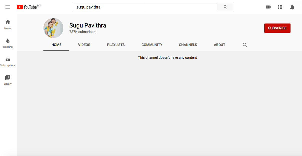The width and height of the screenshot is (302, 156).
Task: Show notifications via the bell icon
Action: pyautogui.click(x=292, y=7)
